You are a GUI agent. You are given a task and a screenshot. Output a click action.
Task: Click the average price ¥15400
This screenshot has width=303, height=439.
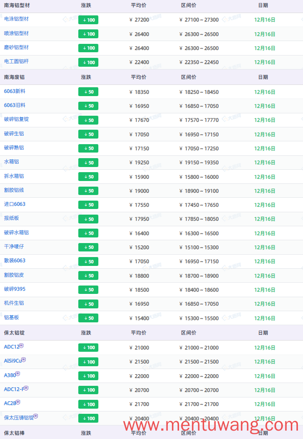139,318
